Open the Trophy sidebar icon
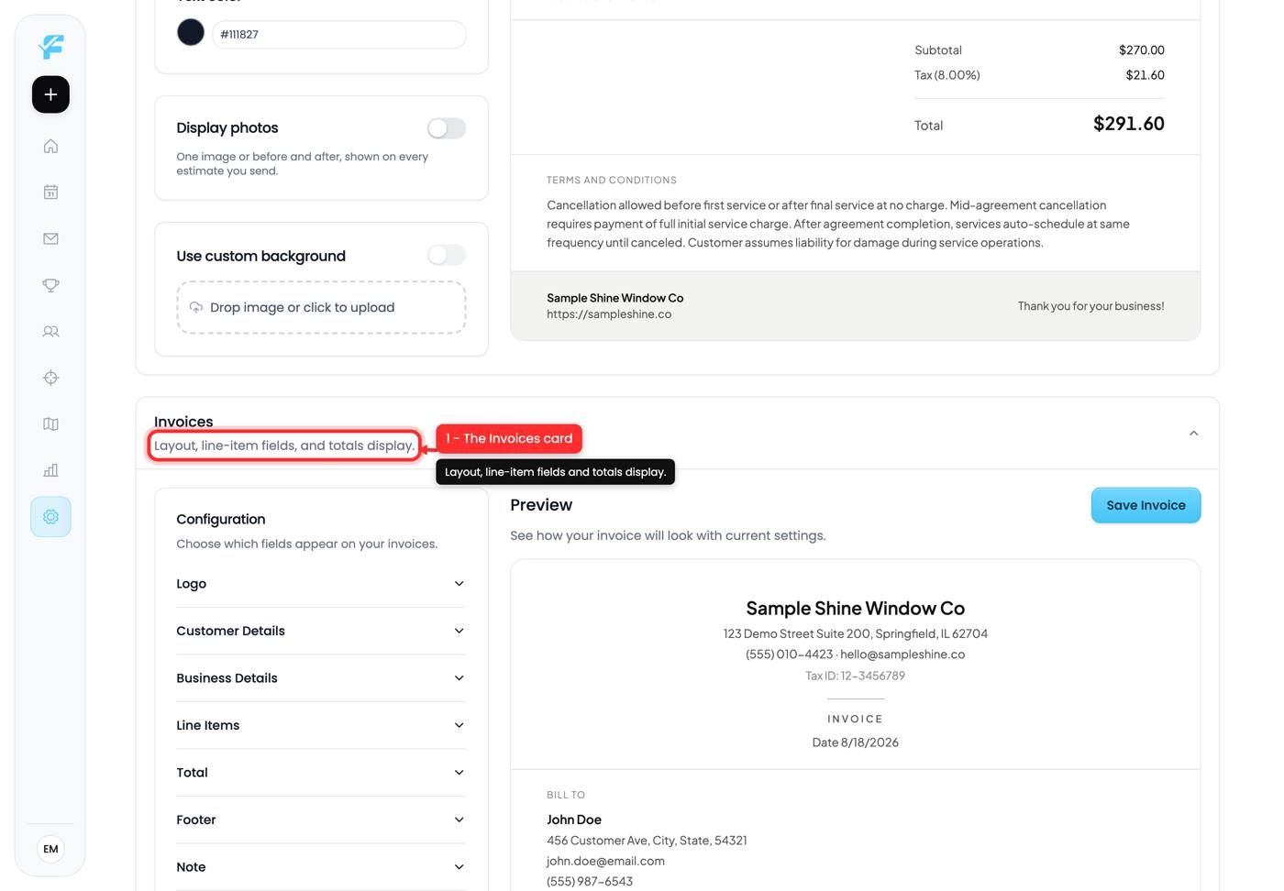 point(50,285)
